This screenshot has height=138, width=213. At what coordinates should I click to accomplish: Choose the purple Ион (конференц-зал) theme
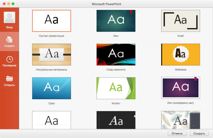pos(181,88)
